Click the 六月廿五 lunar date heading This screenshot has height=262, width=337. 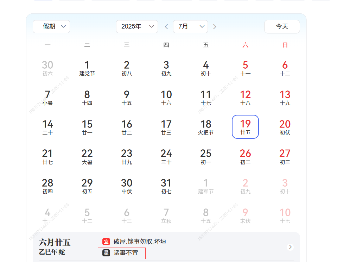55,242
